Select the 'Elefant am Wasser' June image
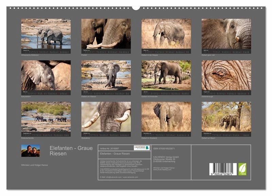 click(x=106, y=75)
